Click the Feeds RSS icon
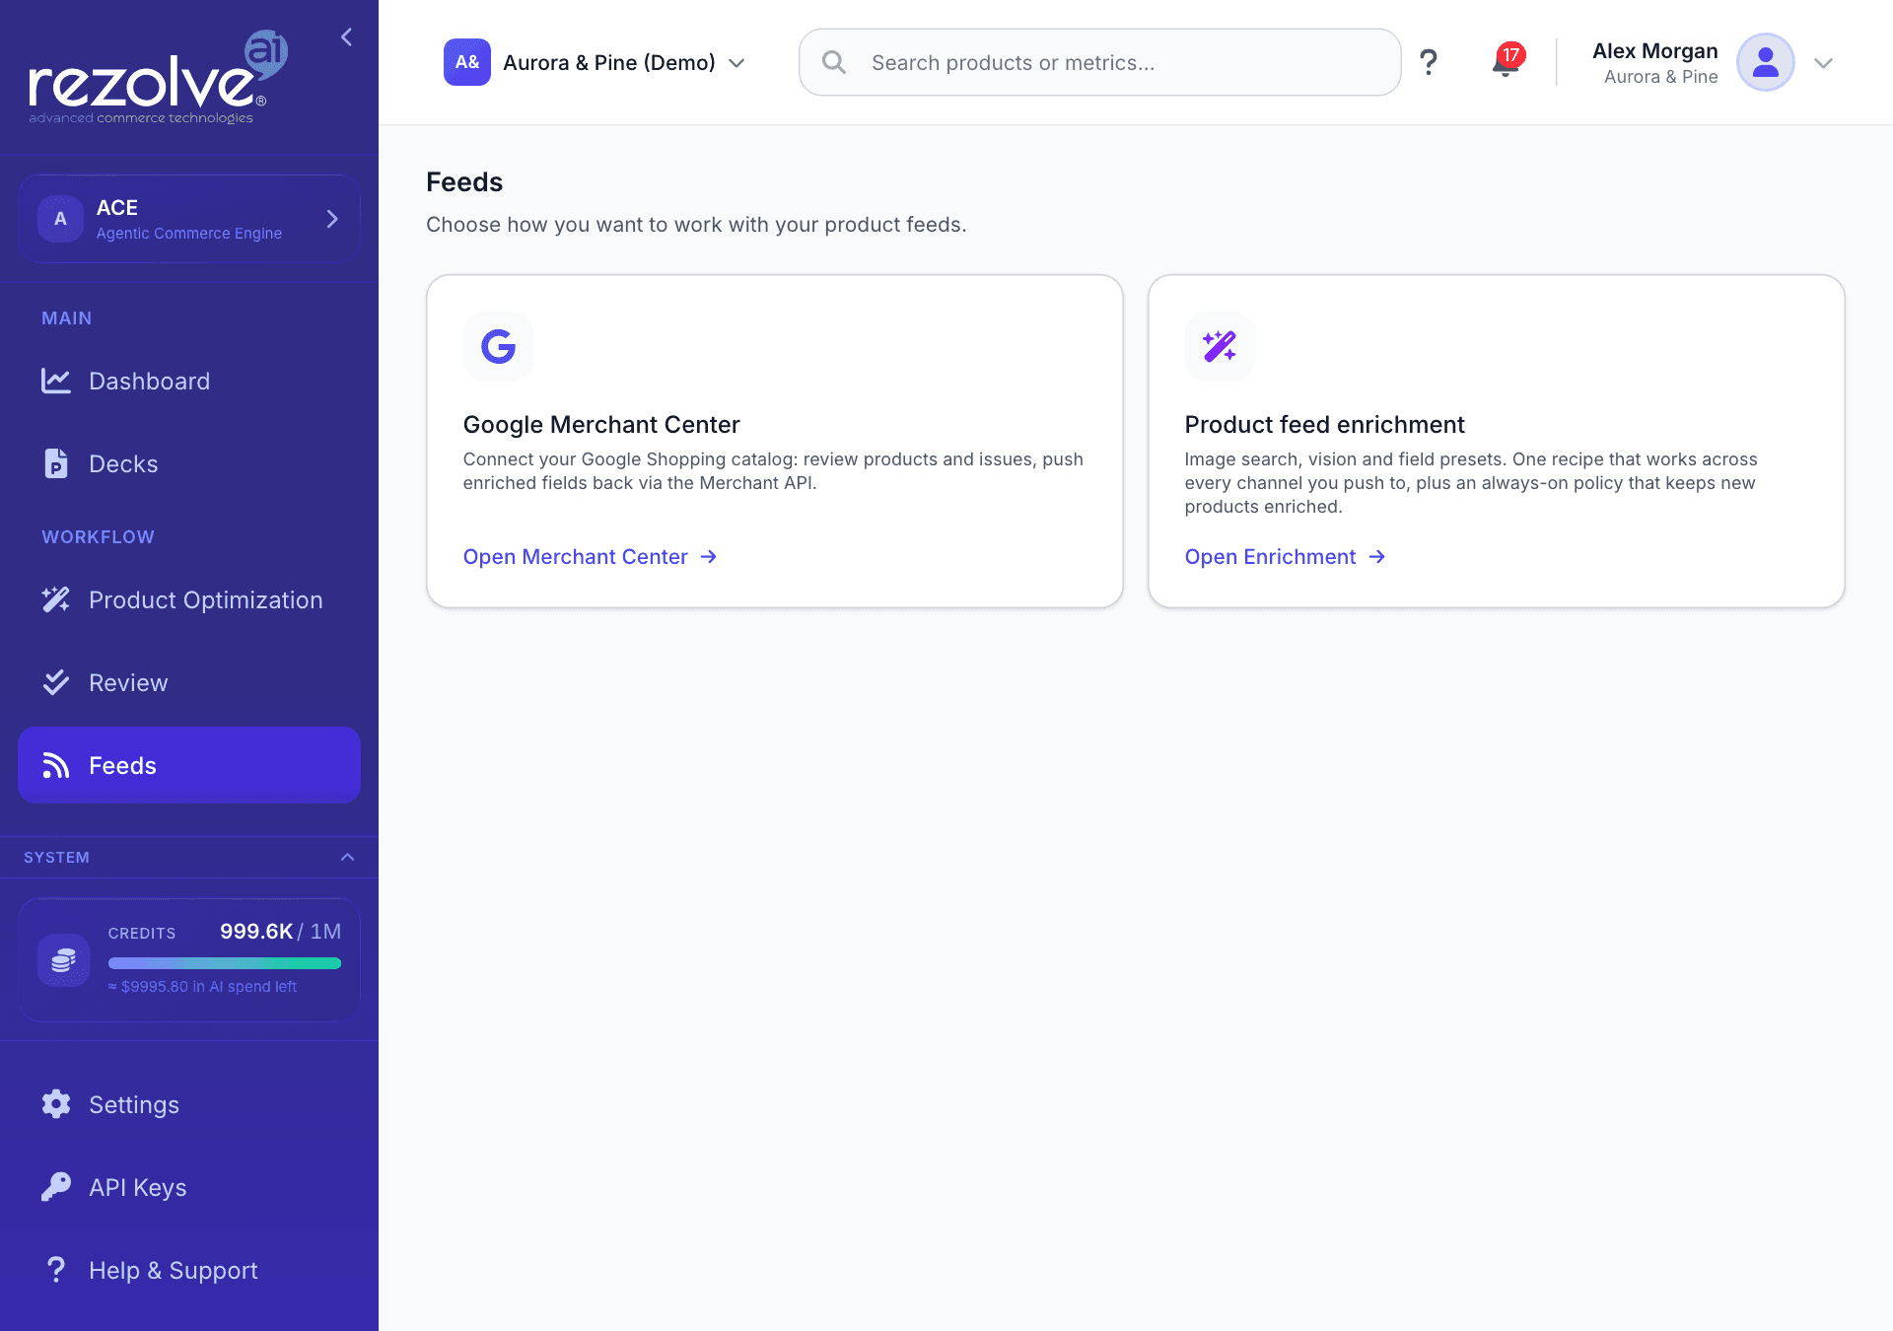The image size is (1893, 1331). tap(56, 765)
